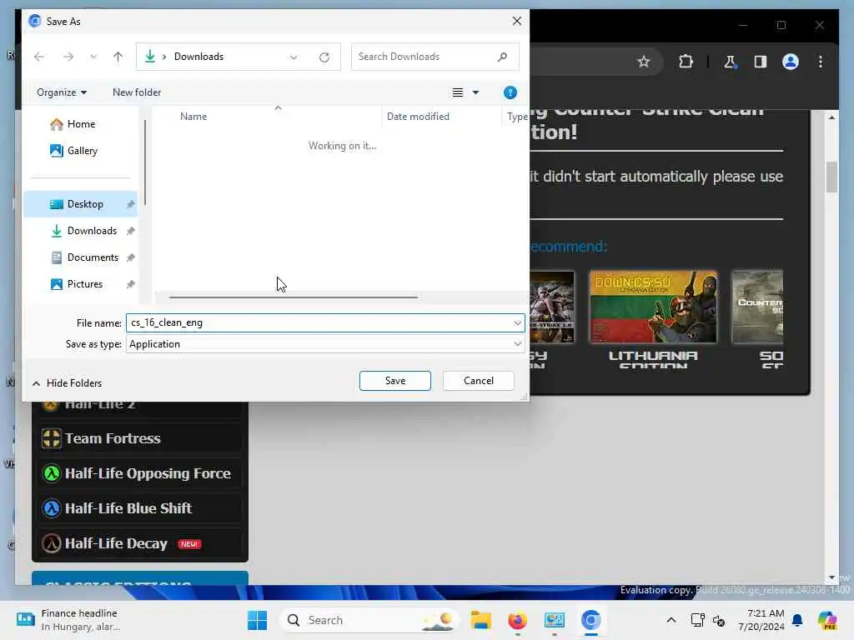Click the Back arrow in Save As dialog

click(39, 57)
